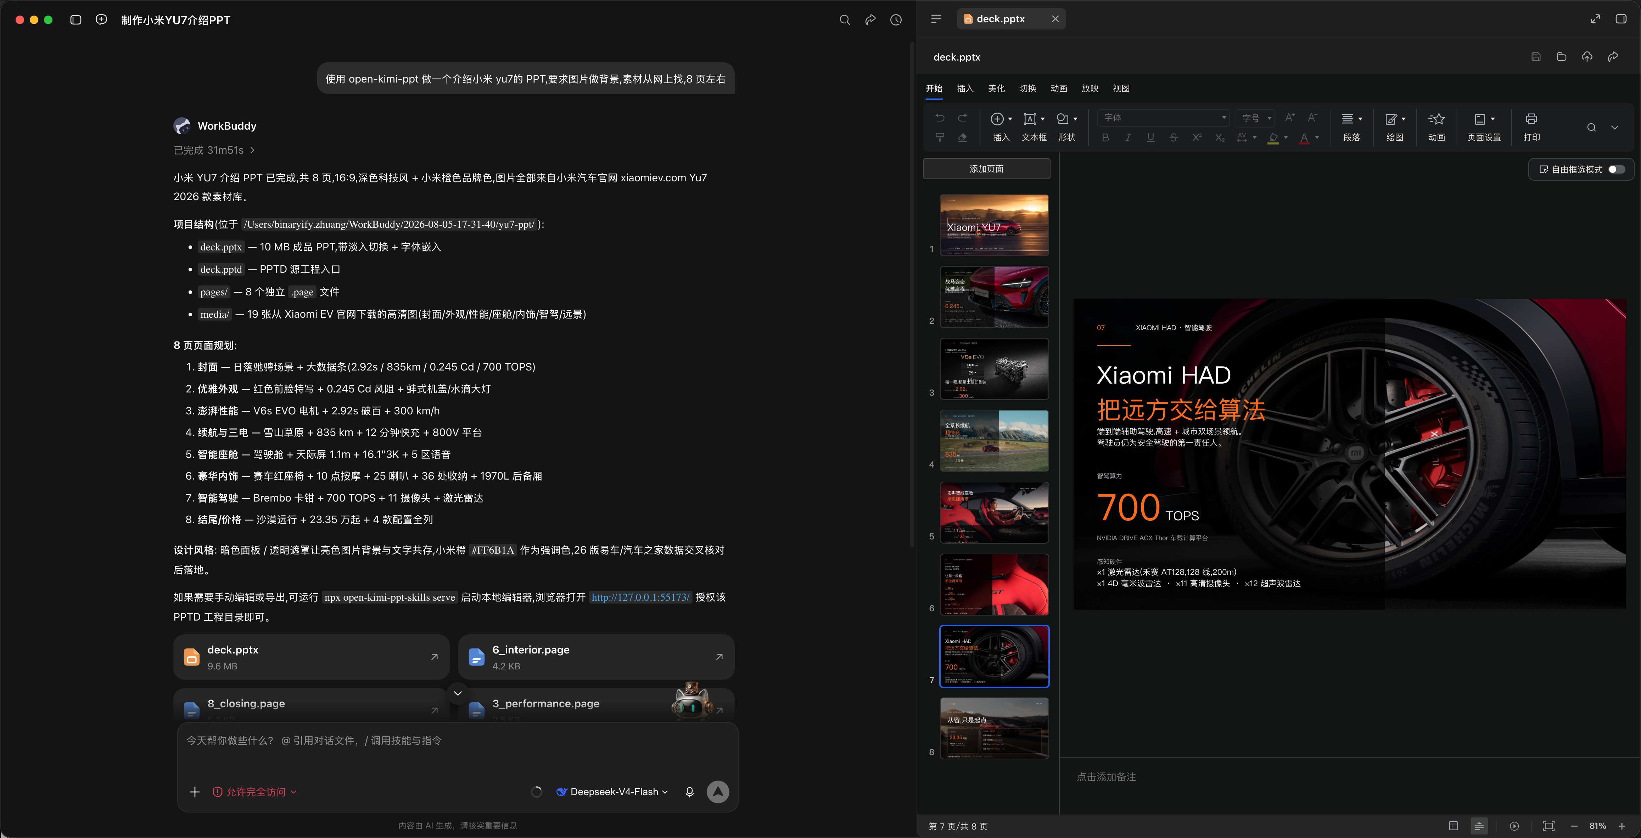Screen dimensions: 1641x838
Task: Open the red font color picker
Action: pos(1309,137)
